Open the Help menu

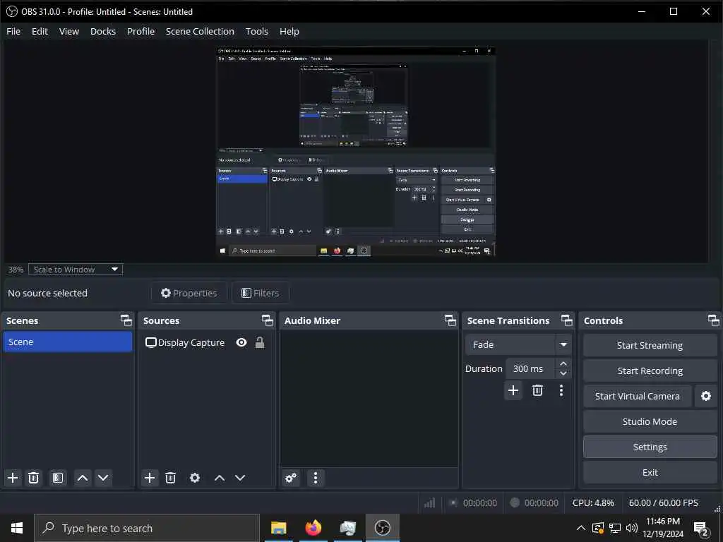(x=289, y=31)
